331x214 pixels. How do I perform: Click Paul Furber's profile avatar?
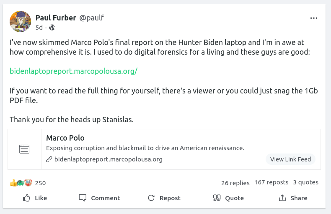pyautogui.click(x=20, y=22)
